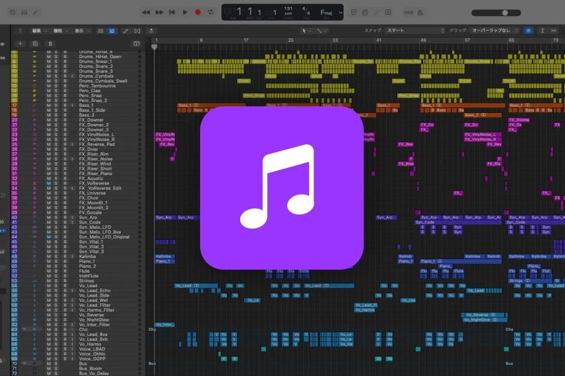
Task: Toggle the Replace mode icon
Action: click(354, 12)
